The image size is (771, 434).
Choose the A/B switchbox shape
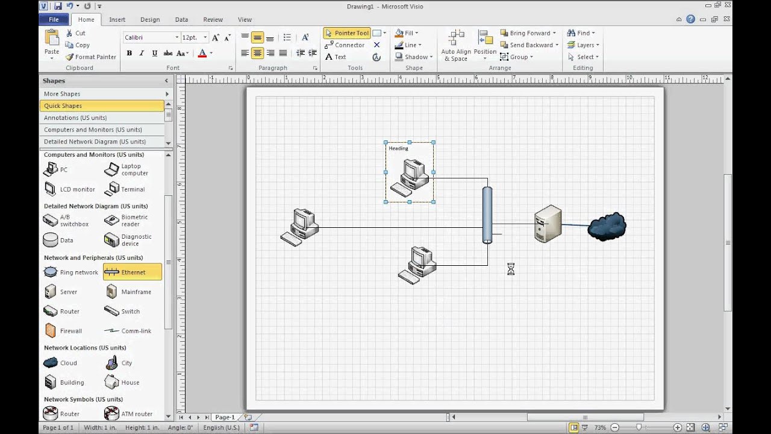[66, 221]
